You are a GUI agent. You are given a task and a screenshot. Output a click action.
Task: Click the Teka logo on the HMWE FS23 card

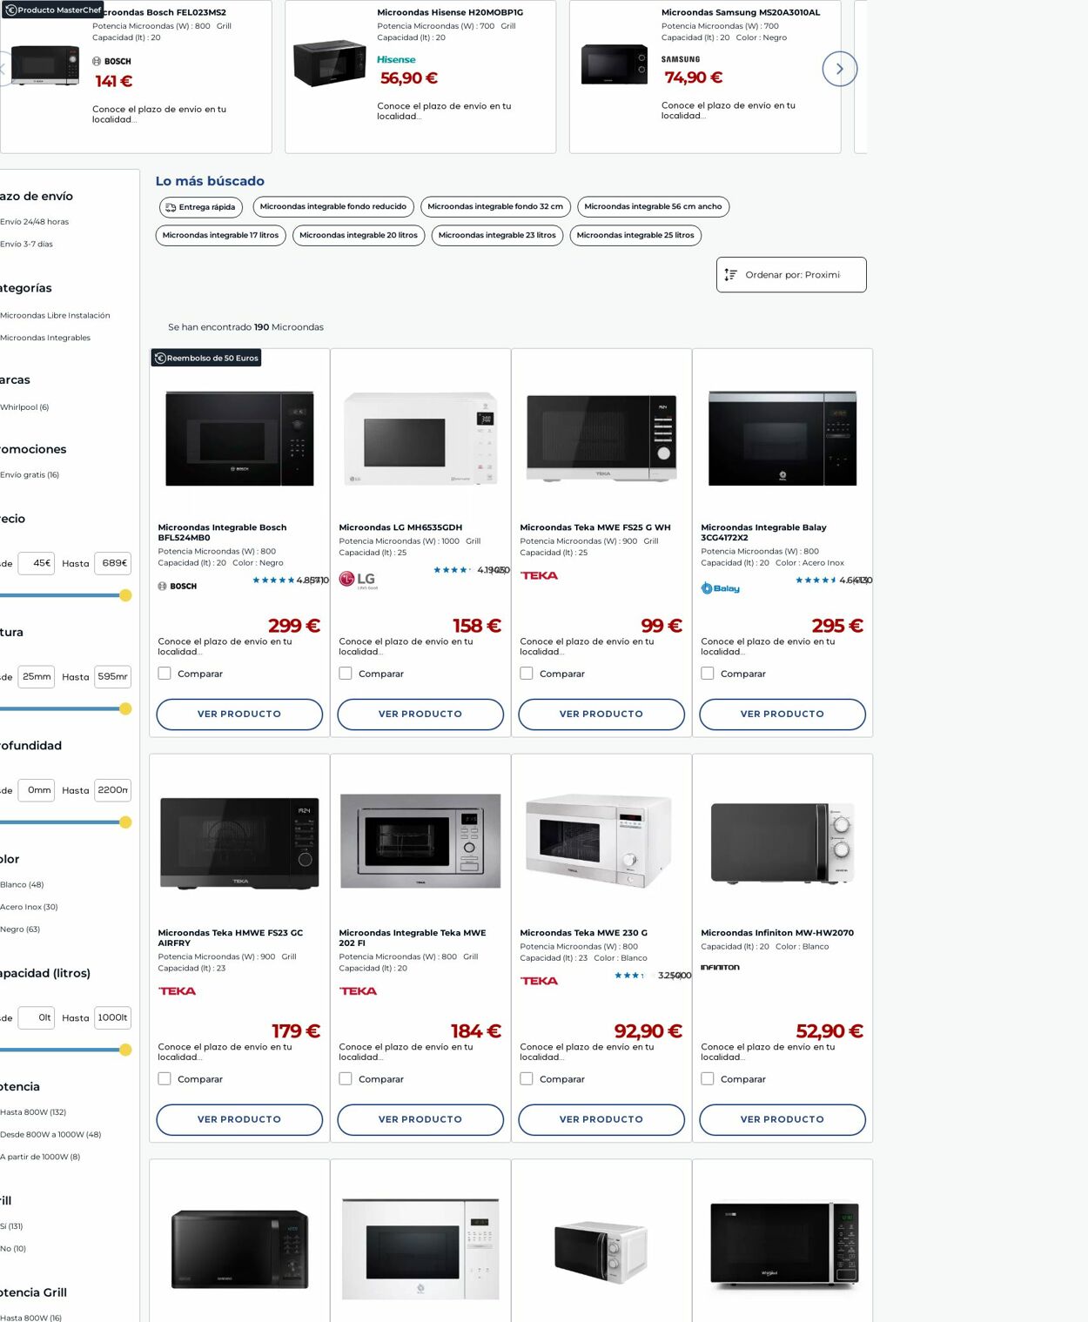tap(177, 991)
